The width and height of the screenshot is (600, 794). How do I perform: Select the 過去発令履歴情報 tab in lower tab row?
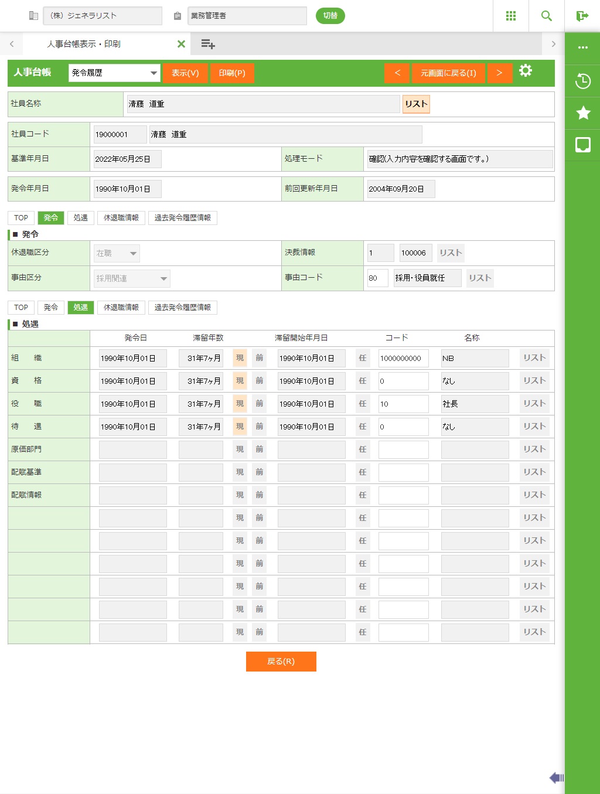point(182,308)
